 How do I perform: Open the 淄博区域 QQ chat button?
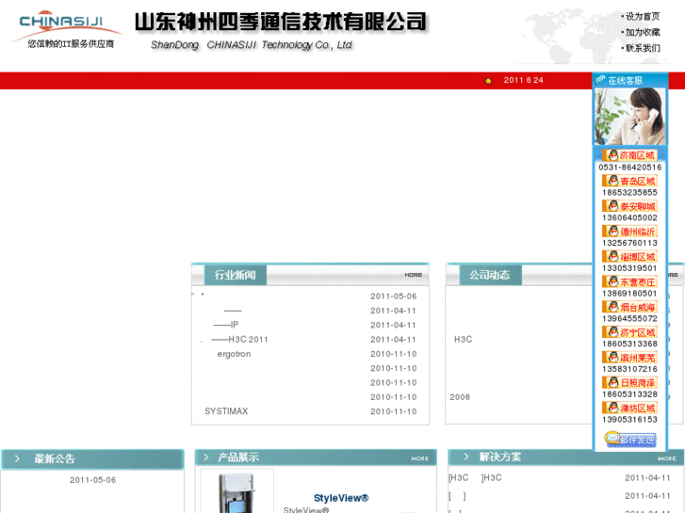point(629,256)
